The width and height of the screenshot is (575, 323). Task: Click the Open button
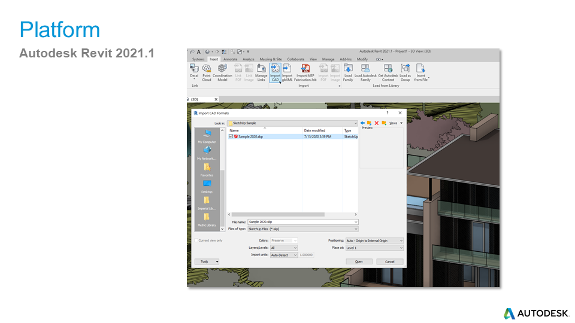[359, 261]
